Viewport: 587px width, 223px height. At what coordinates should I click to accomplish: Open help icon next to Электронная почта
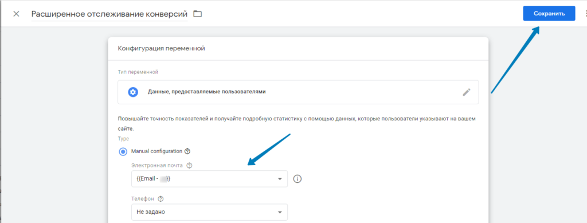click(189, 165)
